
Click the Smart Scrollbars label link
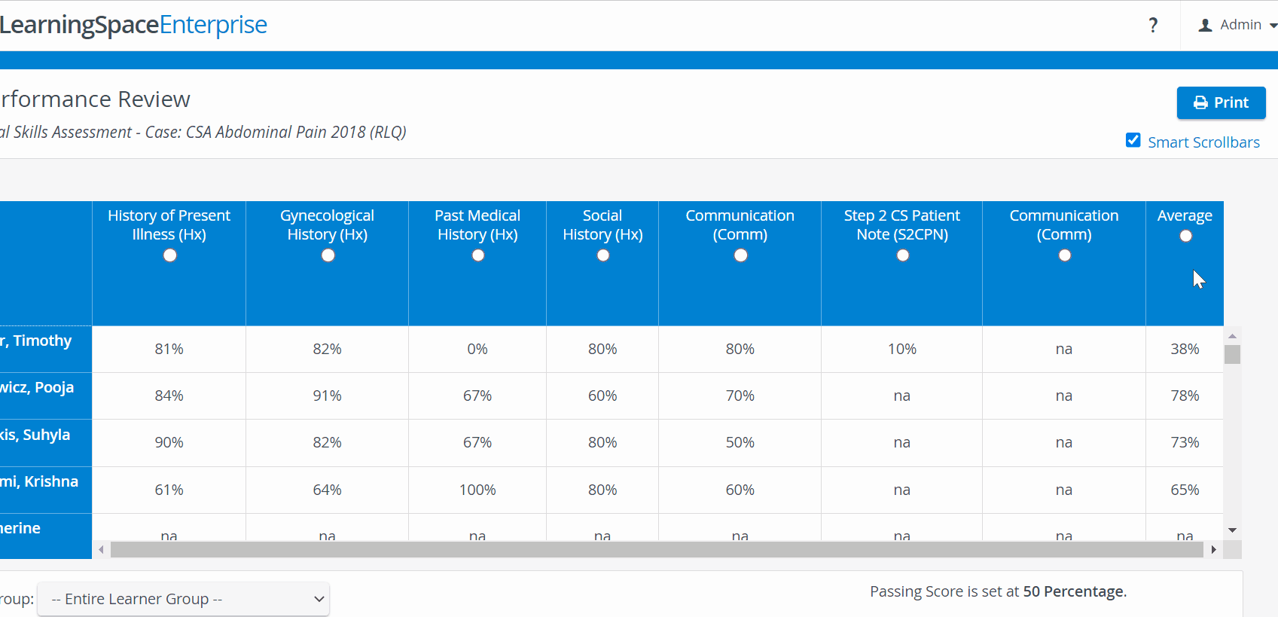click(1203, 142)
